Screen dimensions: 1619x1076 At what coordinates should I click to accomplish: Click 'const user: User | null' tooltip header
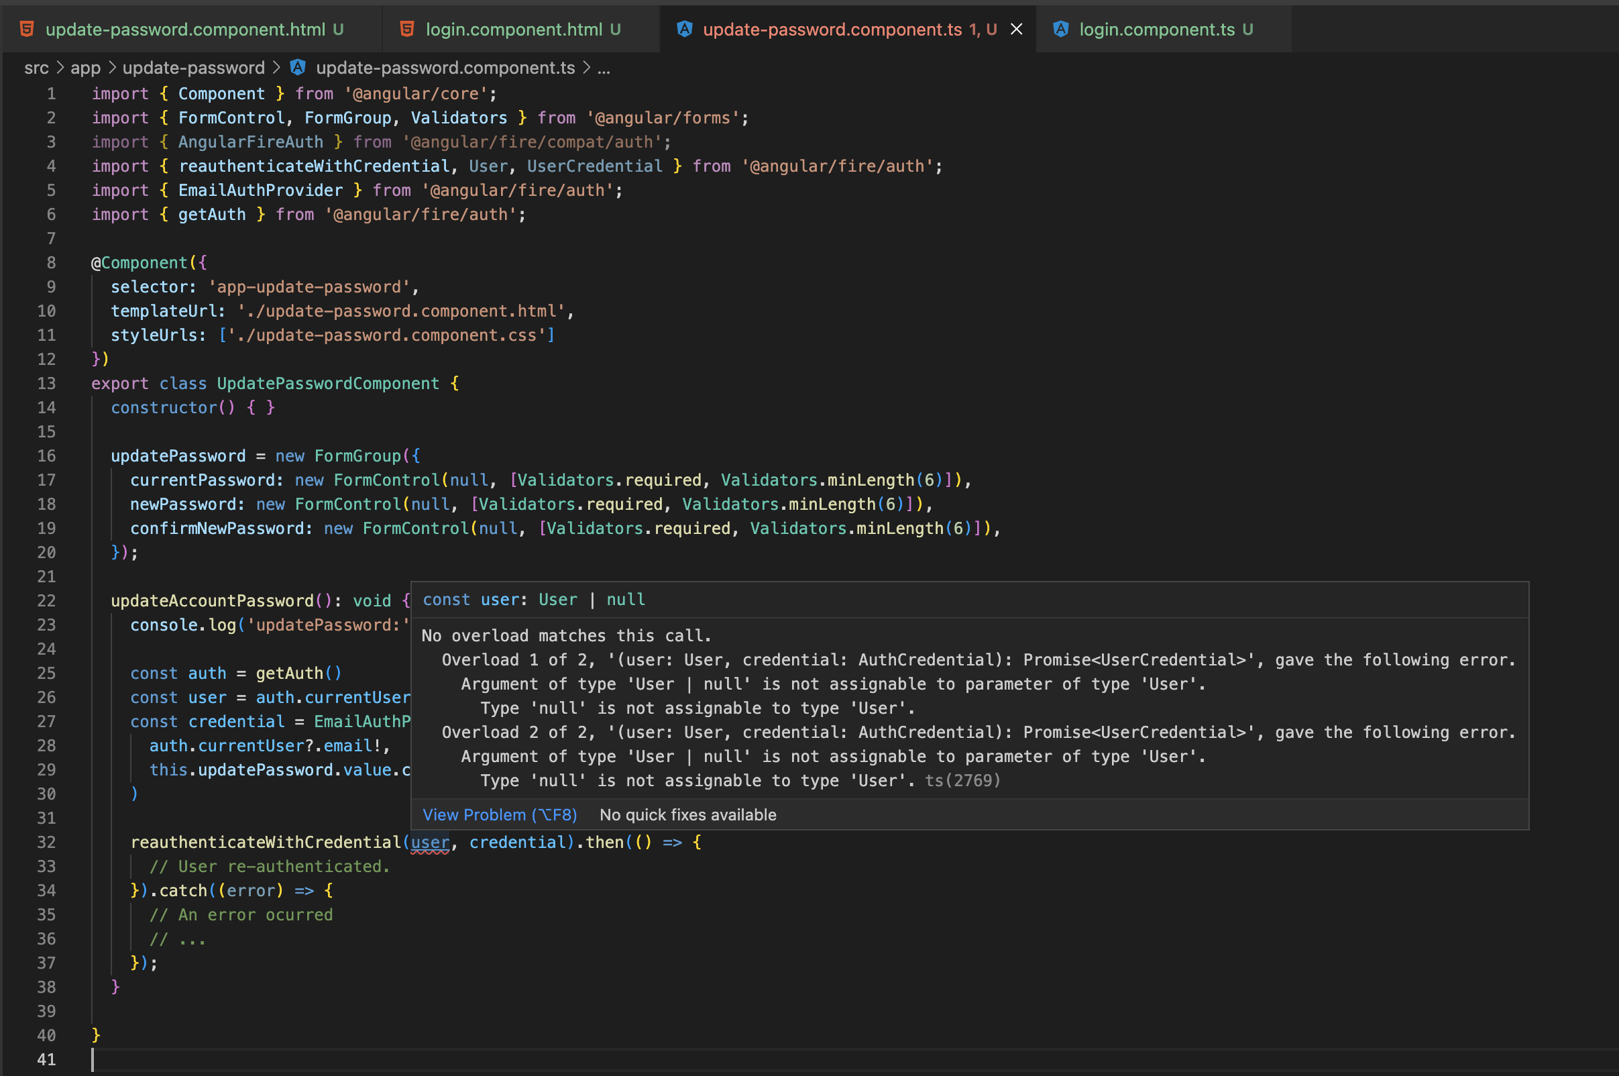tap(534, 600)
